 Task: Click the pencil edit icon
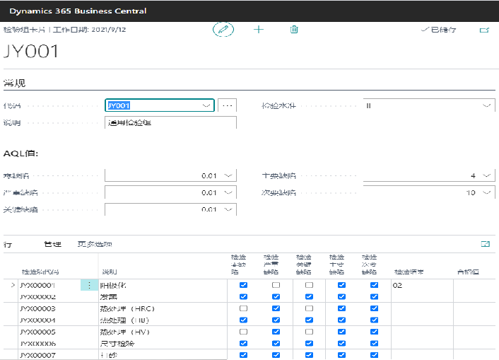point(223,30)
